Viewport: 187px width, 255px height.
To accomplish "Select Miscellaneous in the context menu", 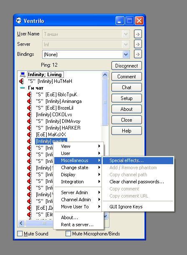I will point(78,160).
